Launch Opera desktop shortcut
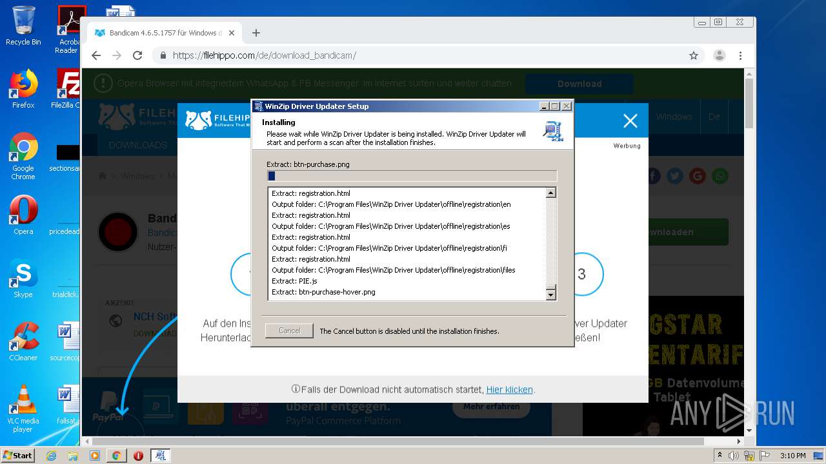The image size is (826, 464). point(23,215)
